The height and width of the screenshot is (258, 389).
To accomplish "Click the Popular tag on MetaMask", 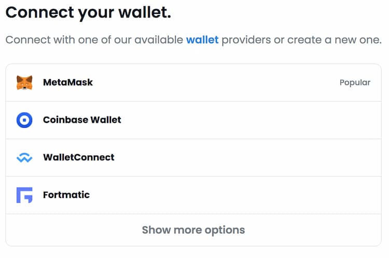I will (355, 83).
